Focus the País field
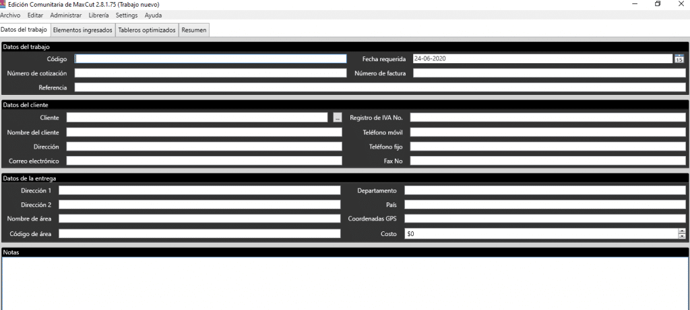 [x=545, y=204]
